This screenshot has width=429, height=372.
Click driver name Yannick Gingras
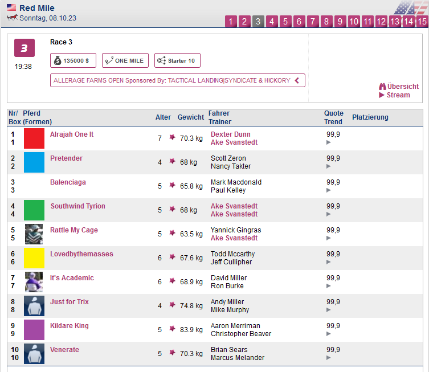point(236,230)
